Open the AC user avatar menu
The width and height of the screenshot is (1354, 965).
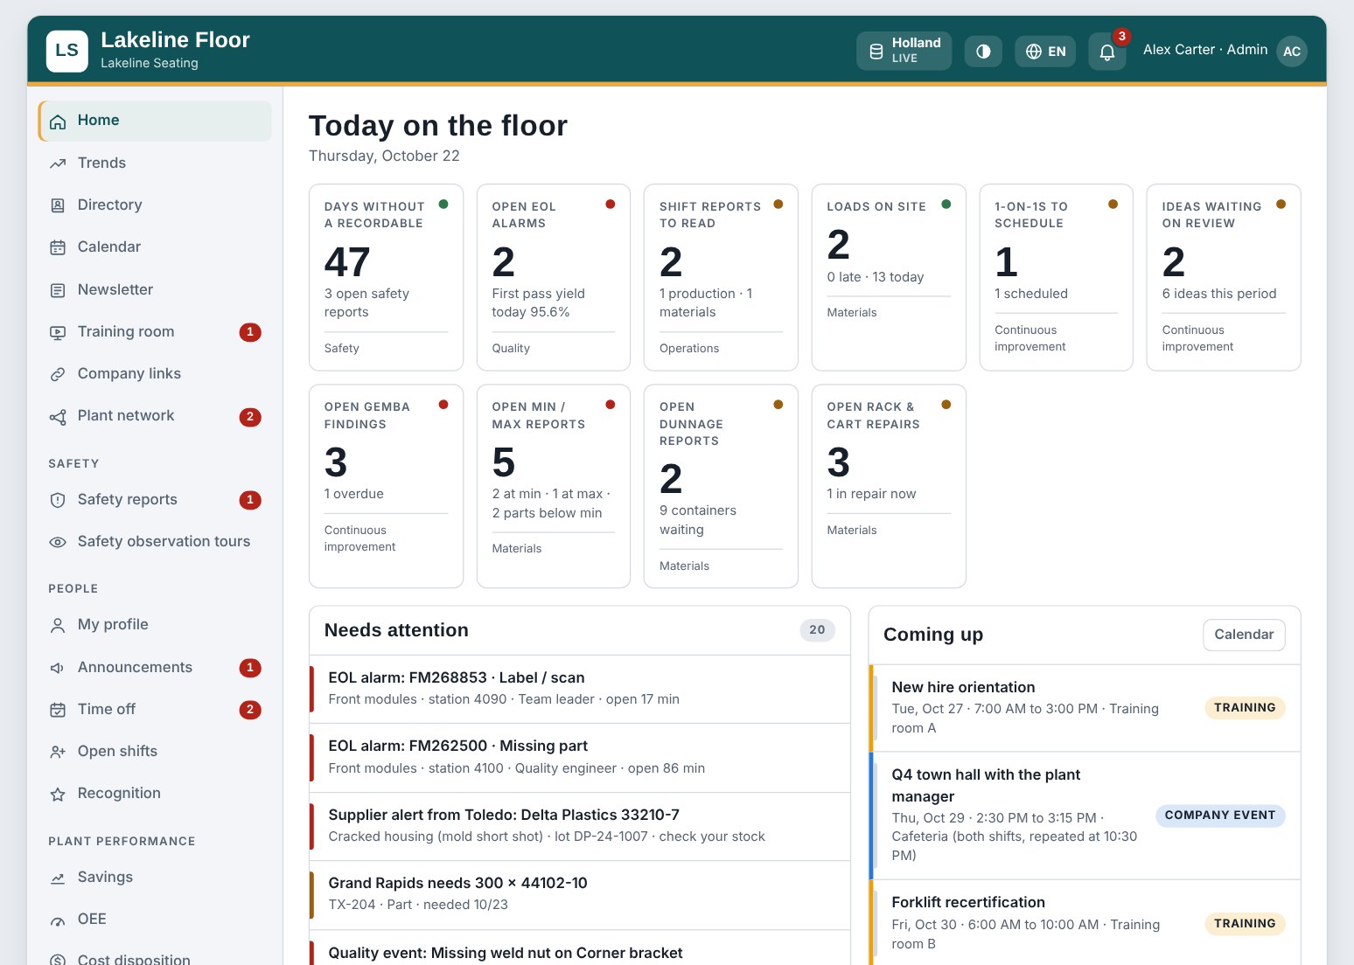pyautogui.click(x=1292, y=52)
